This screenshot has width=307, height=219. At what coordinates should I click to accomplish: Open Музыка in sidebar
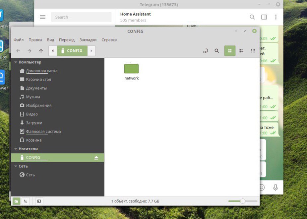tap(58, 97)
